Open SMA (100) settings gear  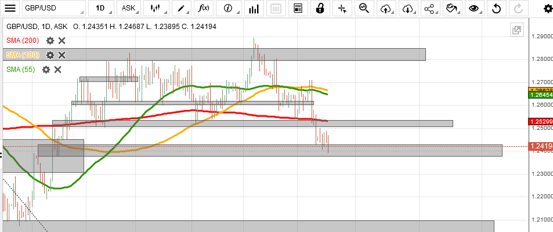[x=50, y=55]
